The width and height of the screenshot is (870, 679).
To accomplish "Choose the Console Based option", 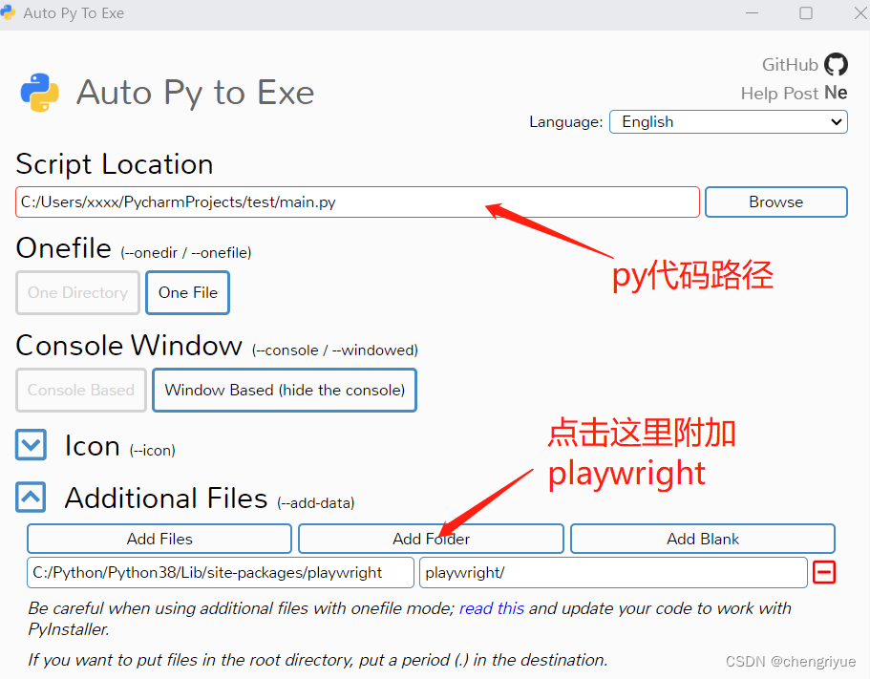I will [81, 390].
